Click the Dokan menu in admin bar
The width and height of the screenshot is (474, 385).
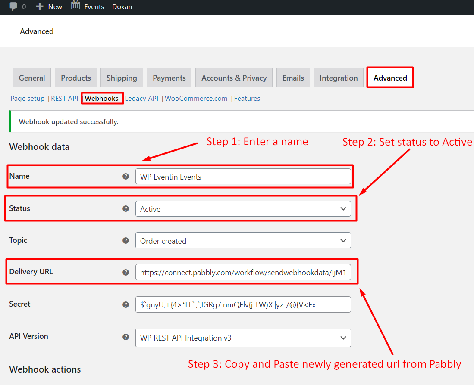pos(122,6)
